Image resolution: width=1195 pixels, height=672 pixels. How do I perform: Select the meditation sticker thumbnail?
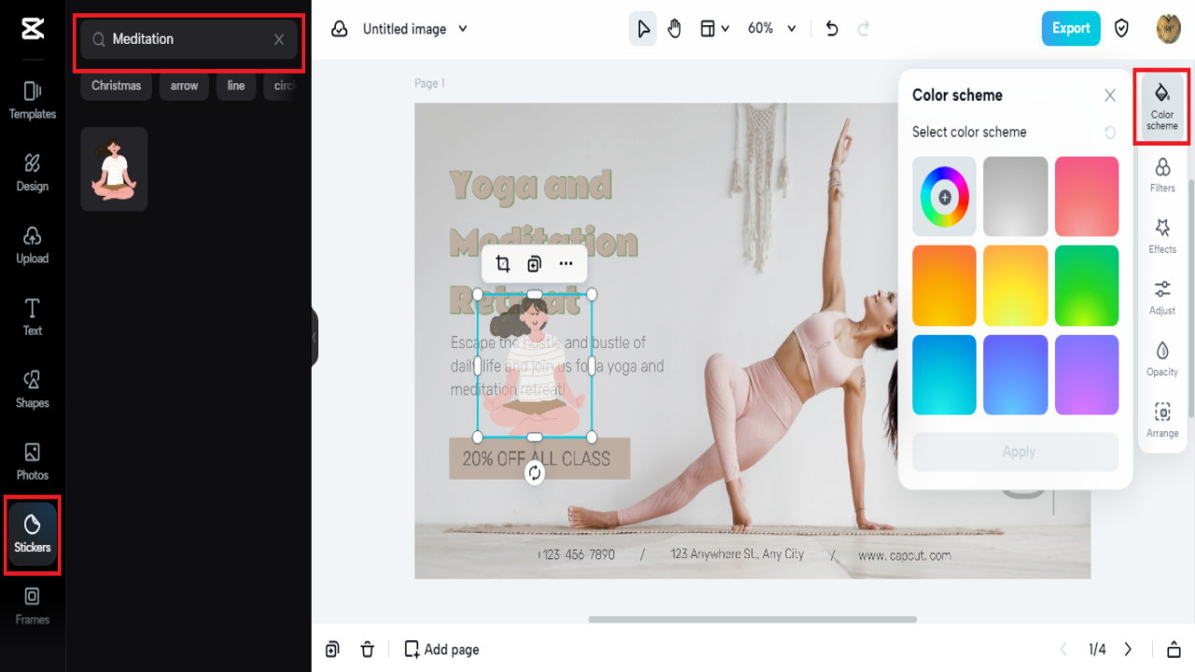pos(114,169)
